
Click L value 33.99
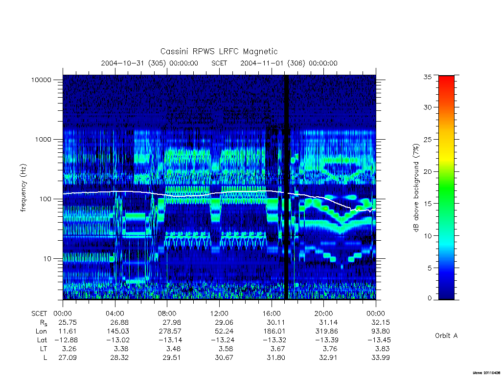pos(380,358)
